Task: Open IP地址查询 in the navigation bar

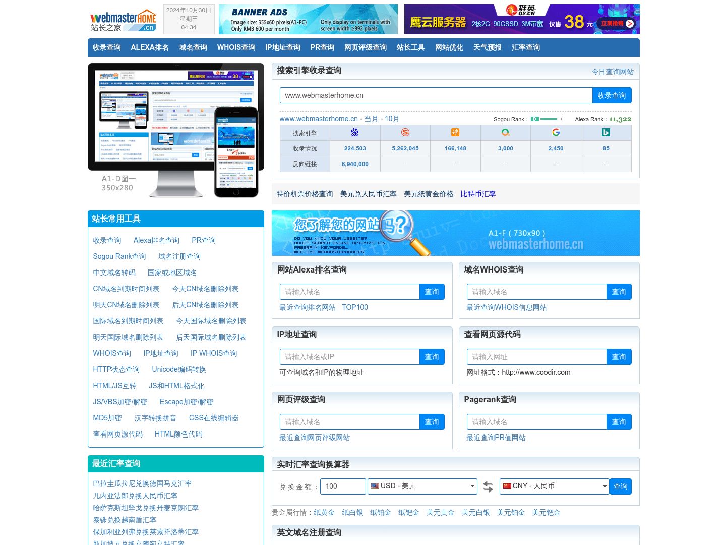Action: click(283, 47)
